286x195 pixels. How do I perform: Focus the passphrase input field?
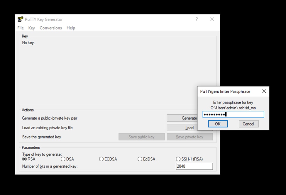[233, 114]
